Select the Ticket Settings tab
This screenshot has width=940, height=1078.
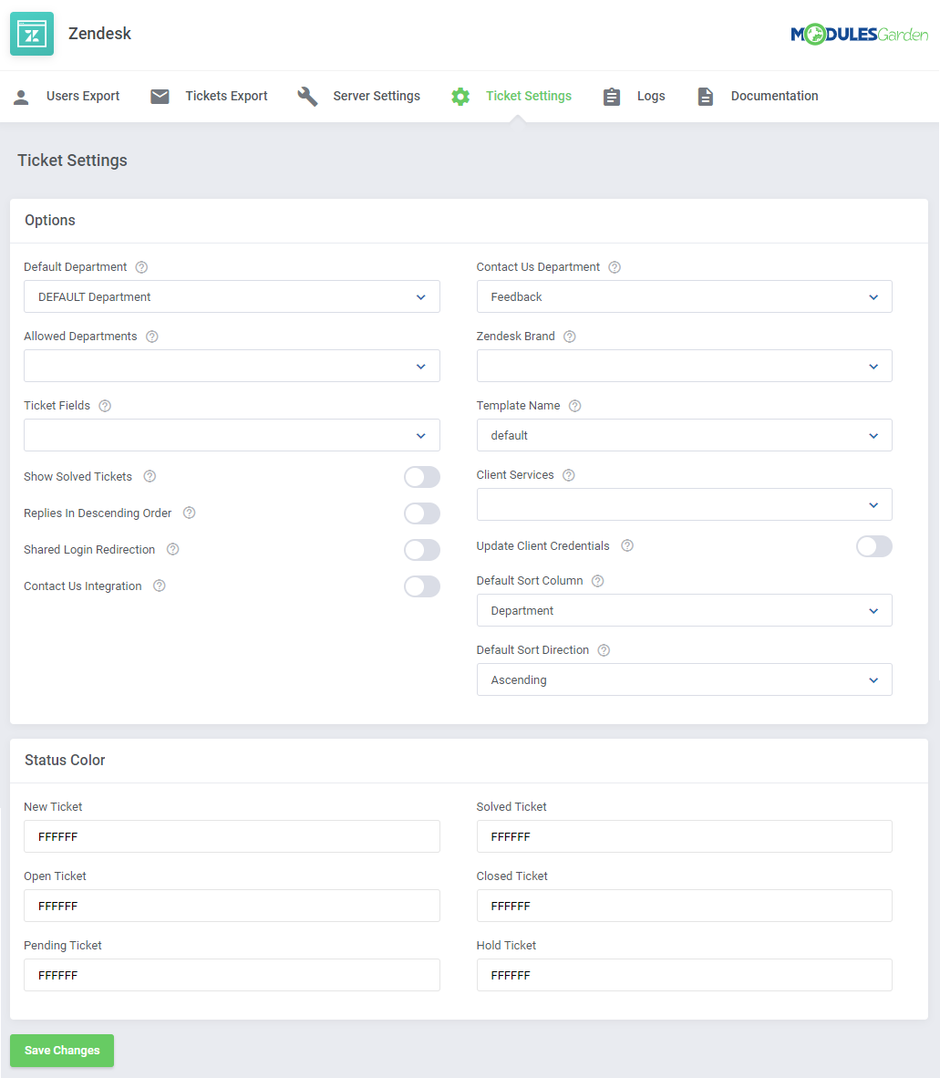point(511,97)
